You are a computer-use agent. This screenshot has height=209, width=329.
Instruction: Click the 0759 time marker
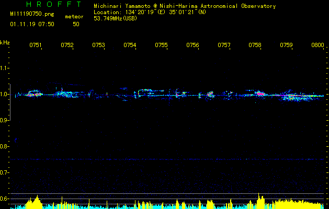click(x=286, y=45)
